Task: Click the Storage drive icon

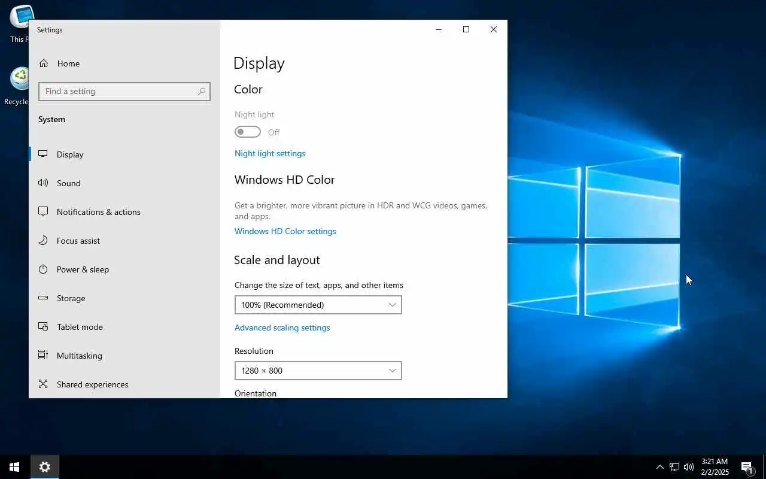Action: click(x=43, y=298)
